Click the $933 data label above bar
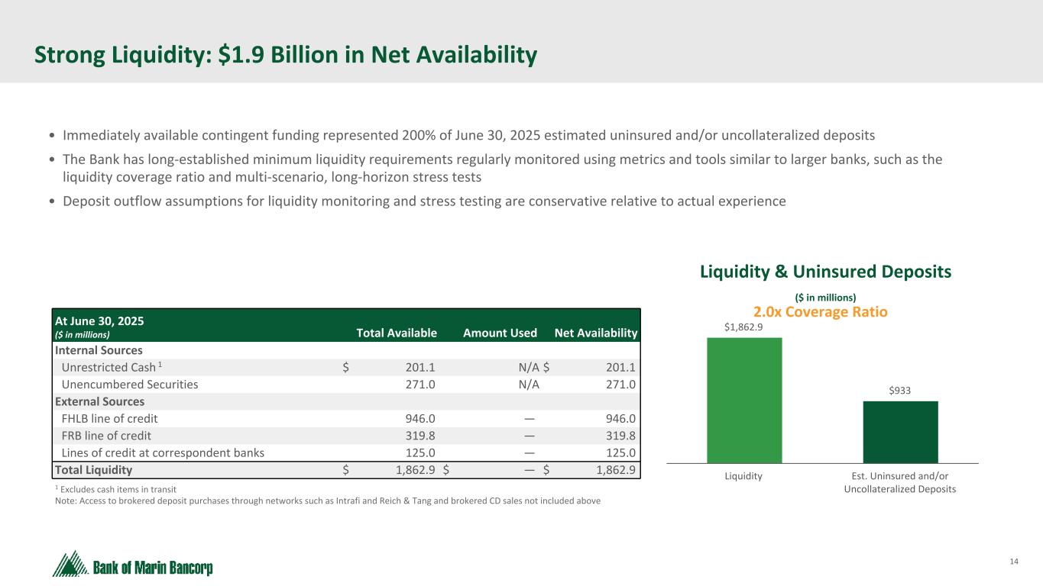Screen dimensions: 1043x586 pos(900,391)
